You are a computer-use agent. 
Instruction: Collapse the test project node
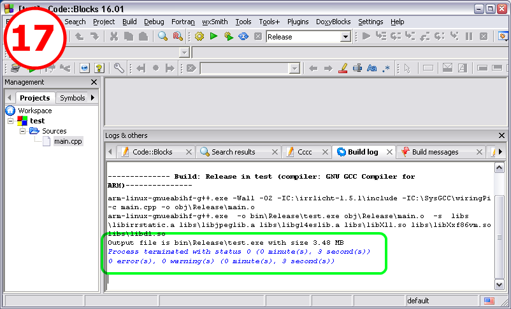[x=11, y=121]
